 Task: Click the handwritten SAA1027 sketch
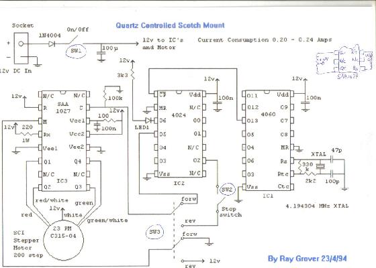344,62
